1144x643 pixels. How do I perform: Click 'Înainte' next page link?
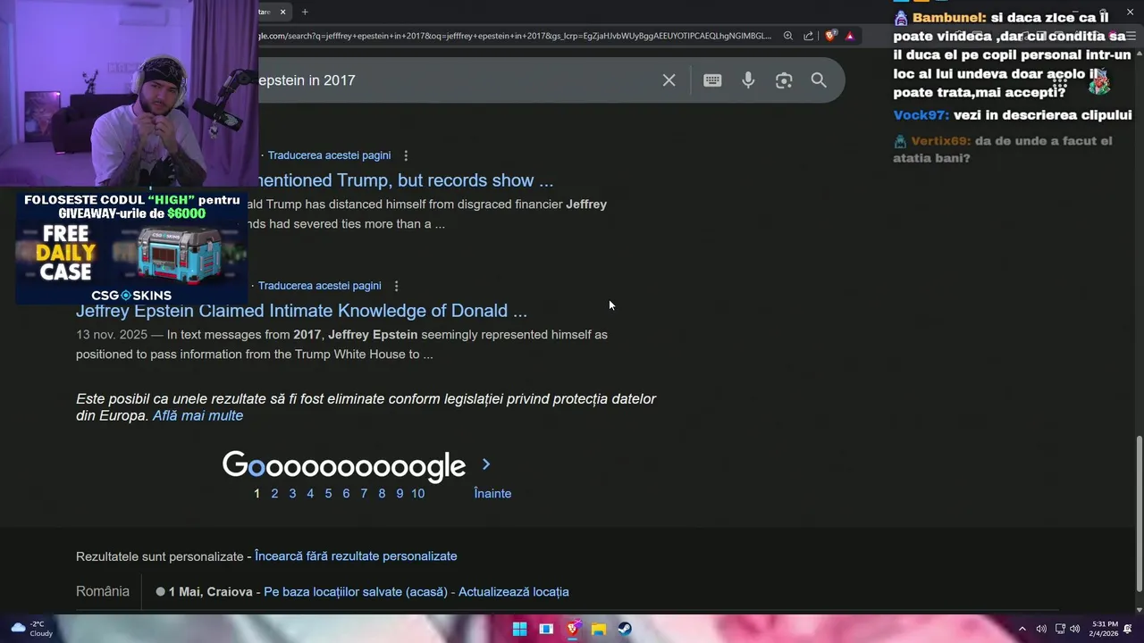pyautogui.click(x=492, y=494)
